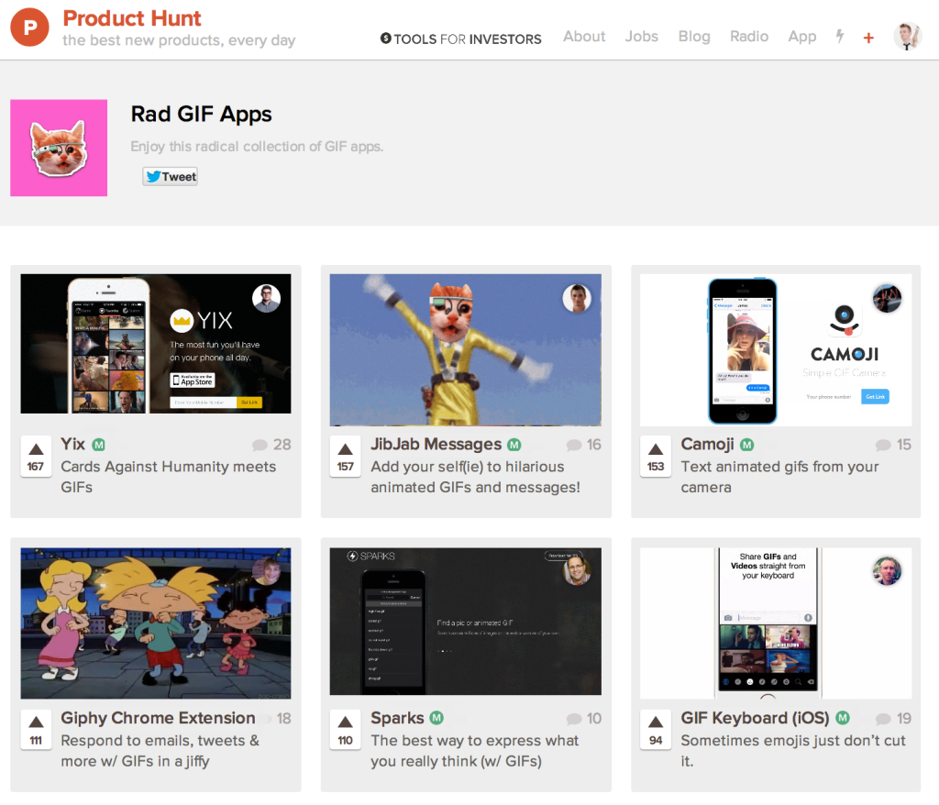Open the GIF Keyboard preview image
The height and width of the screenshot is (805, 939).
click(776, 623)
